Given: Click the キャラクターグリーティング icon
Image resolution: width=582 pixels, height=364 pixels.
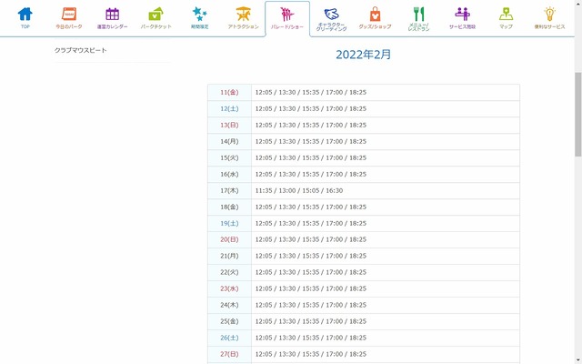Looking at the screenshot, I should (x=331, y=17).
